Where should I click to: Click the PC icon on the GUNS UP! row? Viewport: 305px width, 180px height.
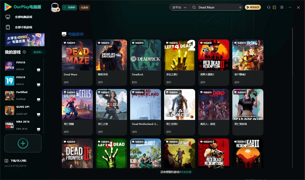(x=38, y=114)
